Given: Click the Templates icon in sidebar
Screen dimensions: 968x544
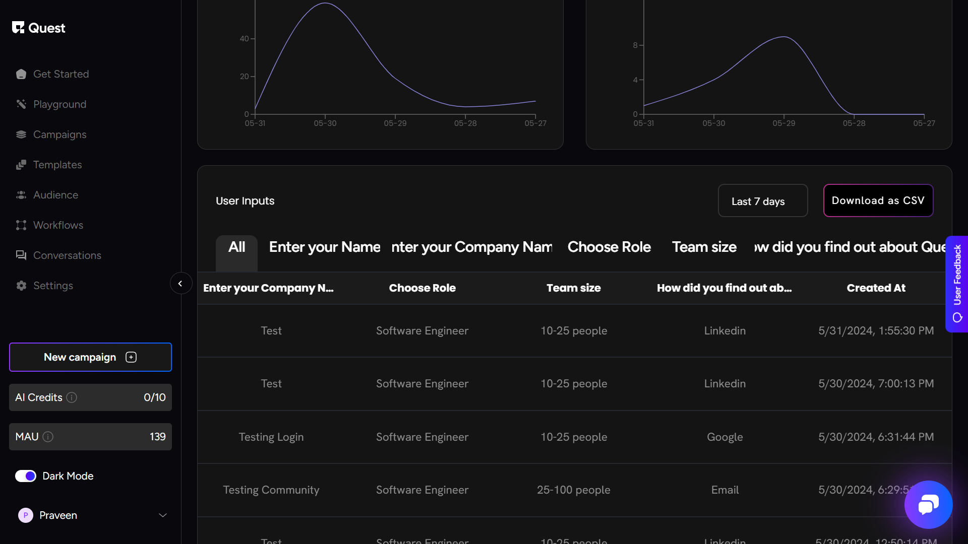Looking at the screenshot, I should [x=21, y=165].
